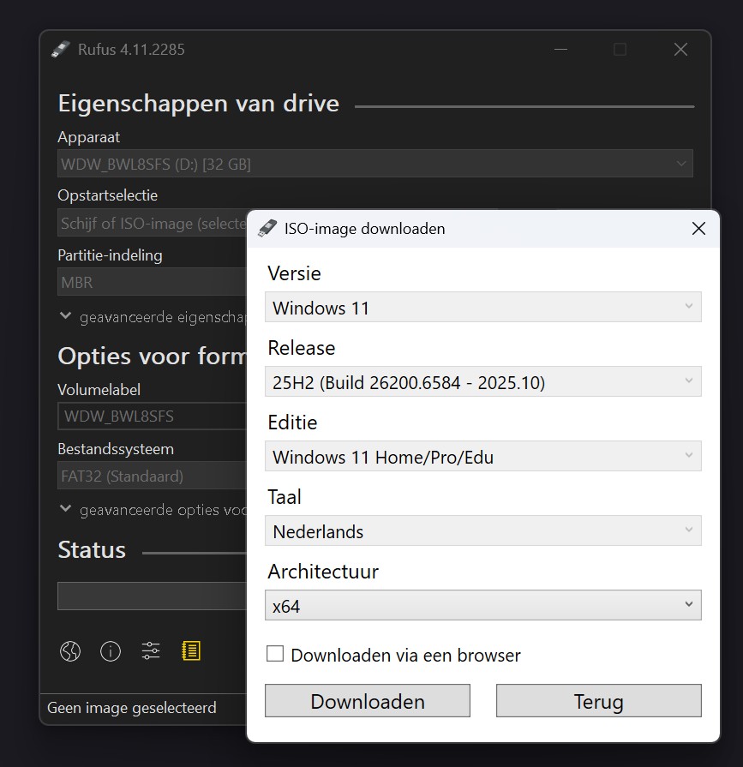Change Taal from Nederlands via its dropdown
The image size is (743, 767).
(x=482, y=530)
